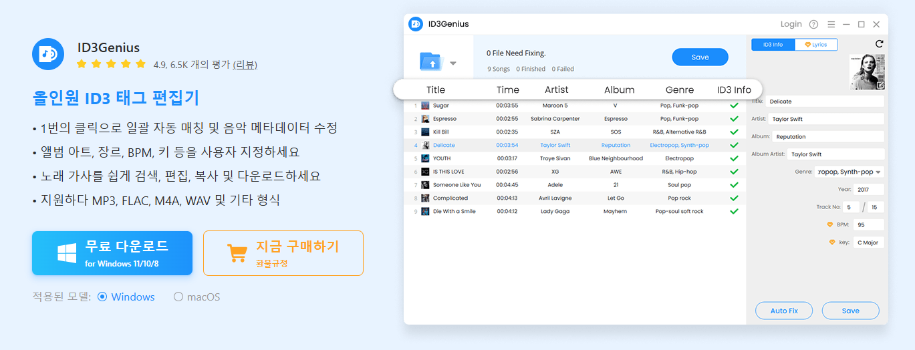Click the album thumbnail for IS THIS LOVE
This screenshot has width=915, height=350.
[x=425, y=172]
